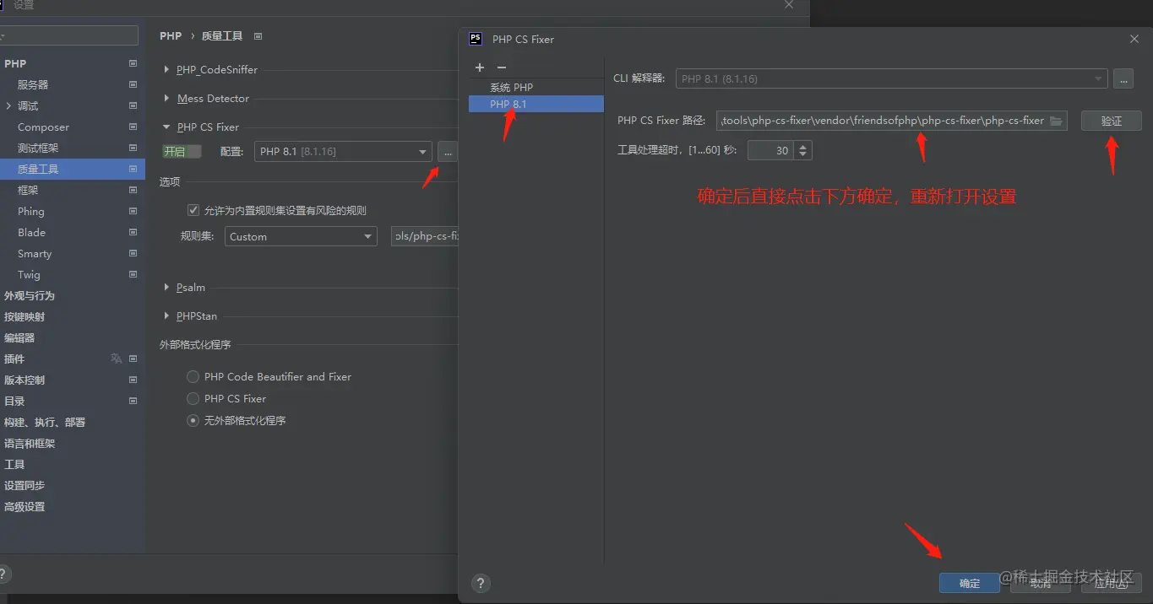Toggle the 允许为内置规则集设置有风险的规则 checkbox
Viewport: 1153px width, 604px height.
pos(193,210)
